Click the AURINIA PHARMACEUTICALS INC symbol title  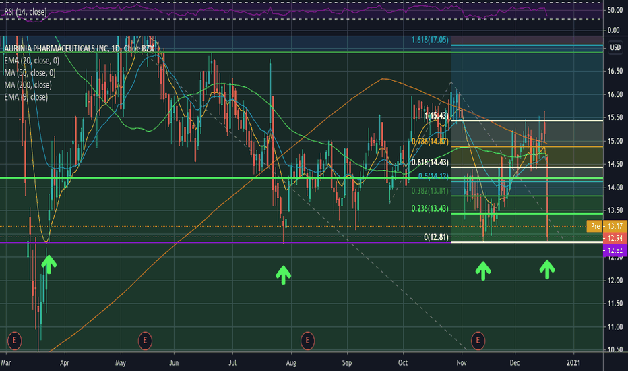[x=79, y=49]
